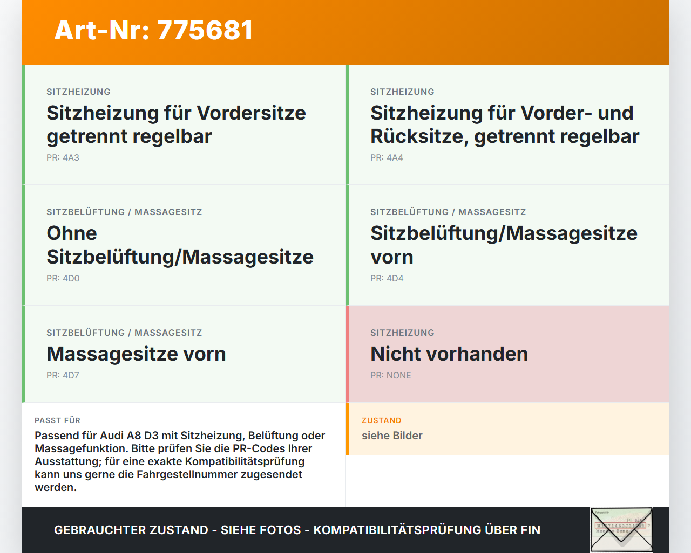Select Sitzbelüftung/Massagesitze vorn 4D4 card
This screenshot has width=691, height=553.
point(507,245)
